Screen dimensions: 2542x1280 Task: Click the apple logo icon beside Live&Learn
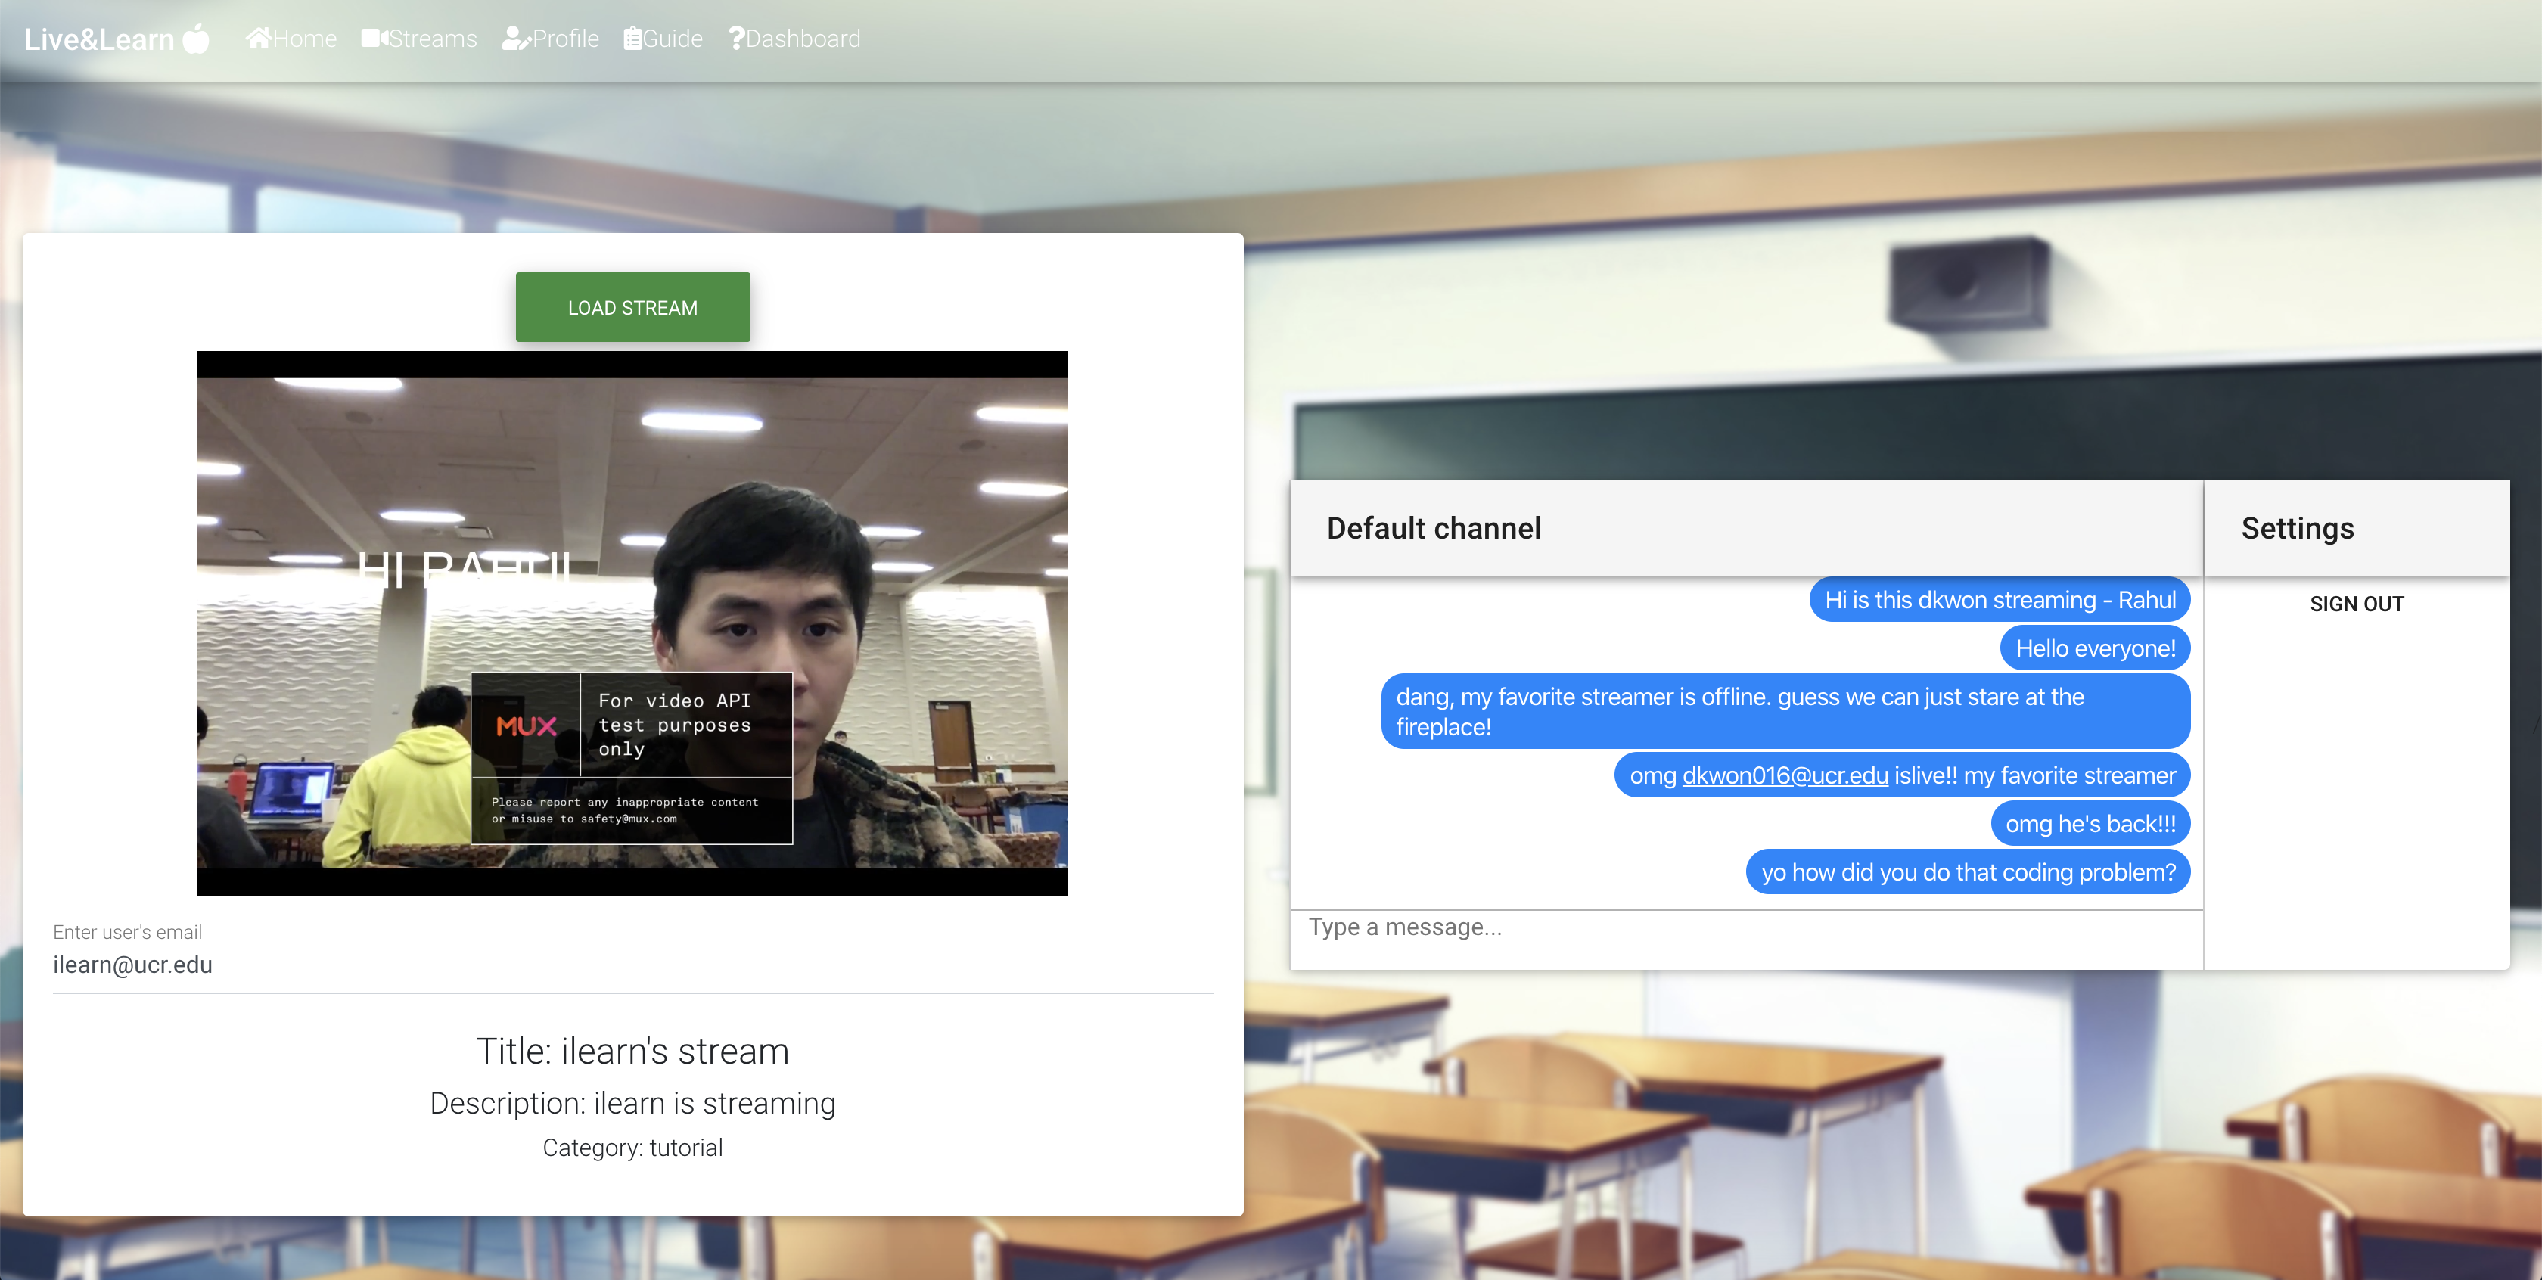[x=197, y=39]
